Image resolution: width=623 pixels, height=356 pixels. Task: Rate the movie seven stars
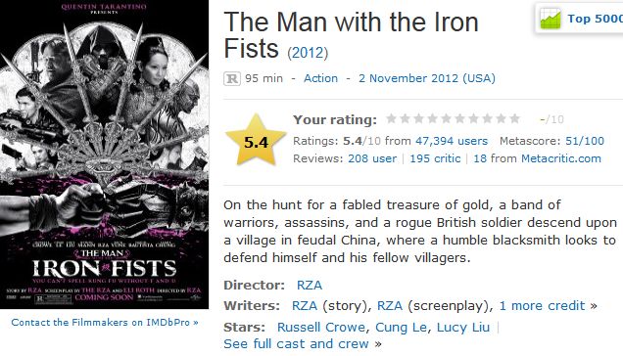[x=473, y=118]
